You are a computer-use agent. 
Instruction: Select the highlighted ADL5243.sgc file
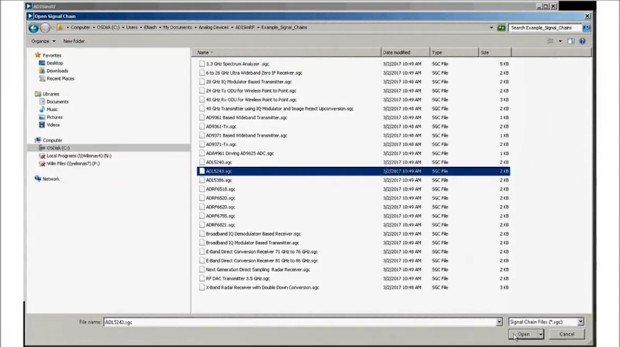coord(354,171)
